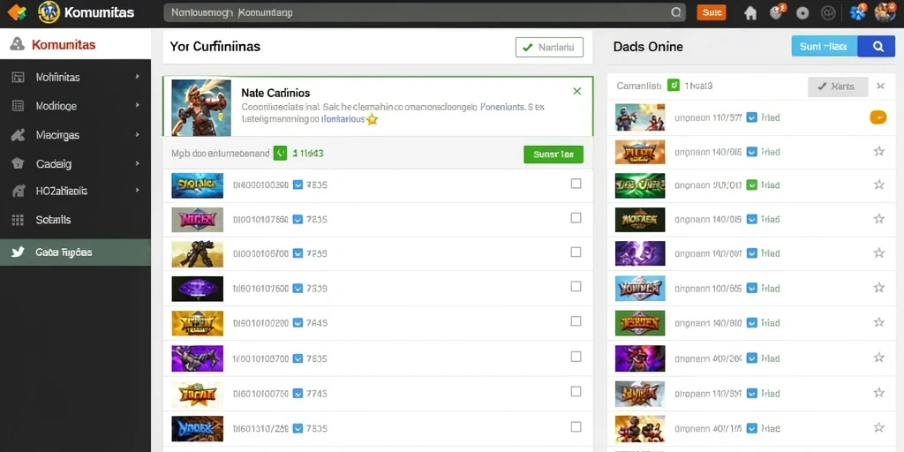Click the Macirgas sidebar icon
The height and width of the screenshot is (452, 904).
click(18, 135)
